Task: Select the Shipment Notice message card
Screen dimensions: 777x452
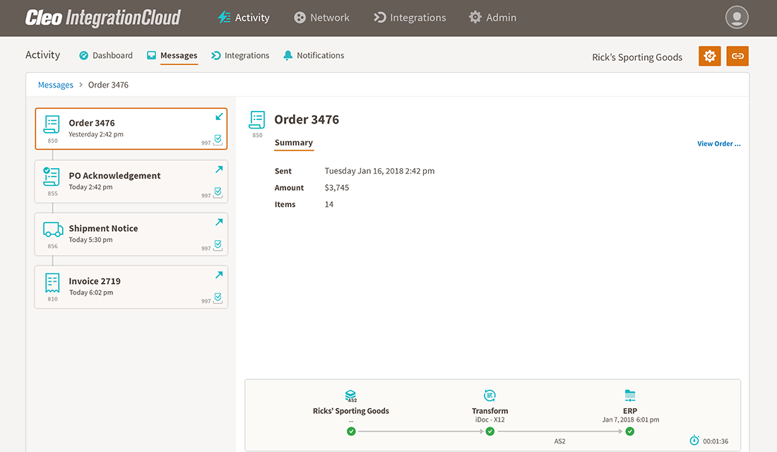Action: [x=131, y=234]
